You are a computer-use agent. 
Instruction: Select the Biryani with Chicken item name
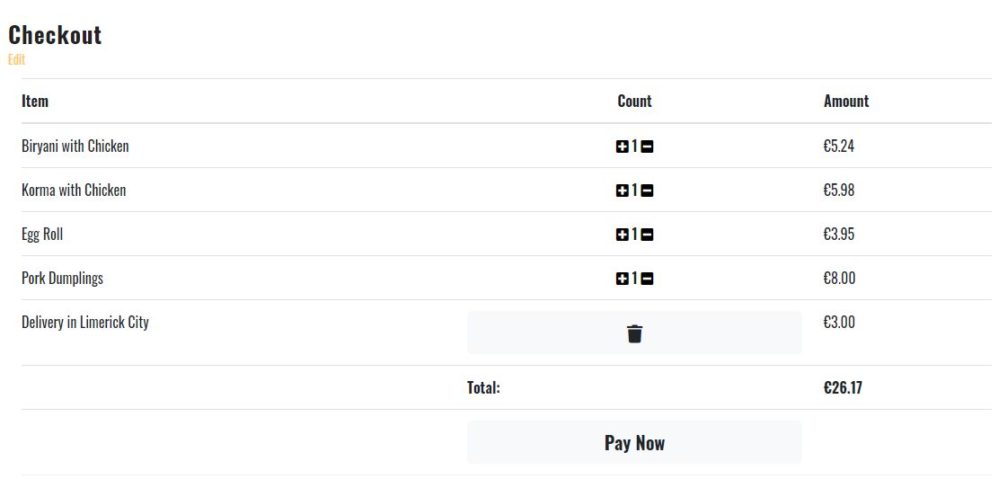pyautogui.click(x=75, y=146)
